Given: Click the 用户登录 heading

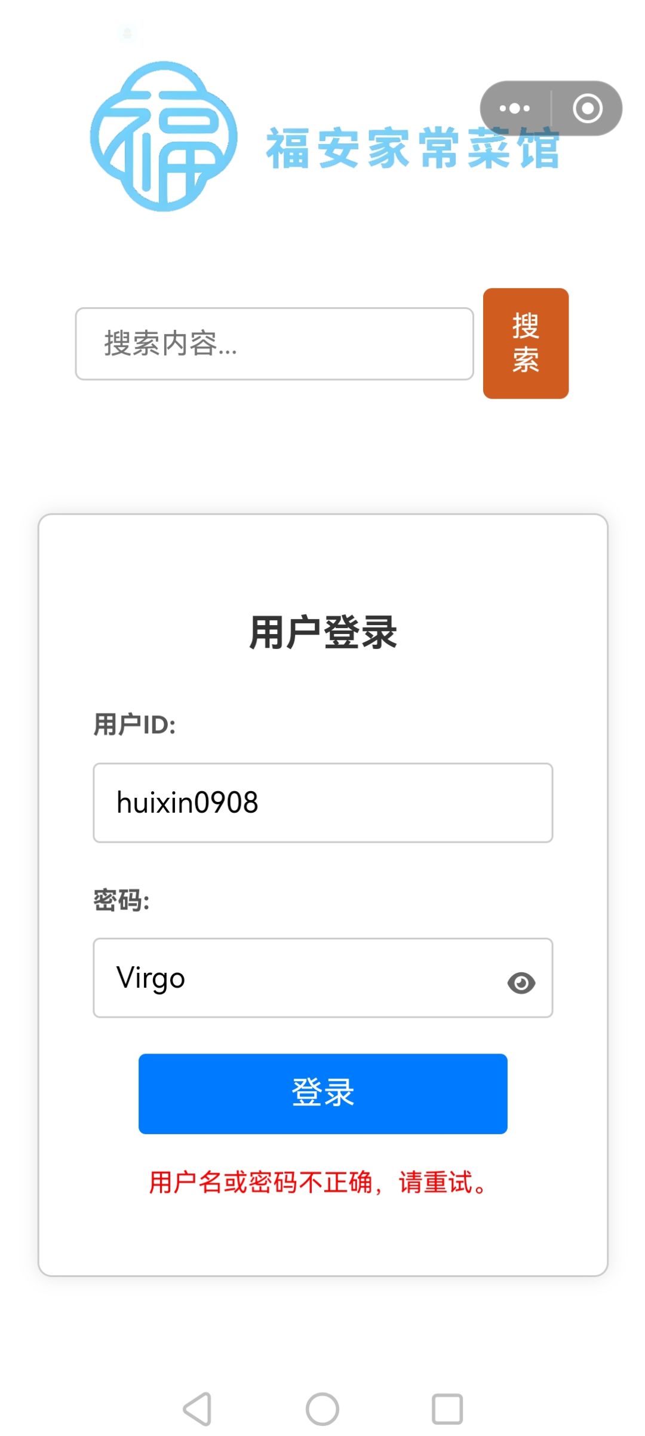Looking at the screenshot, I should click(x=322, y=633).
